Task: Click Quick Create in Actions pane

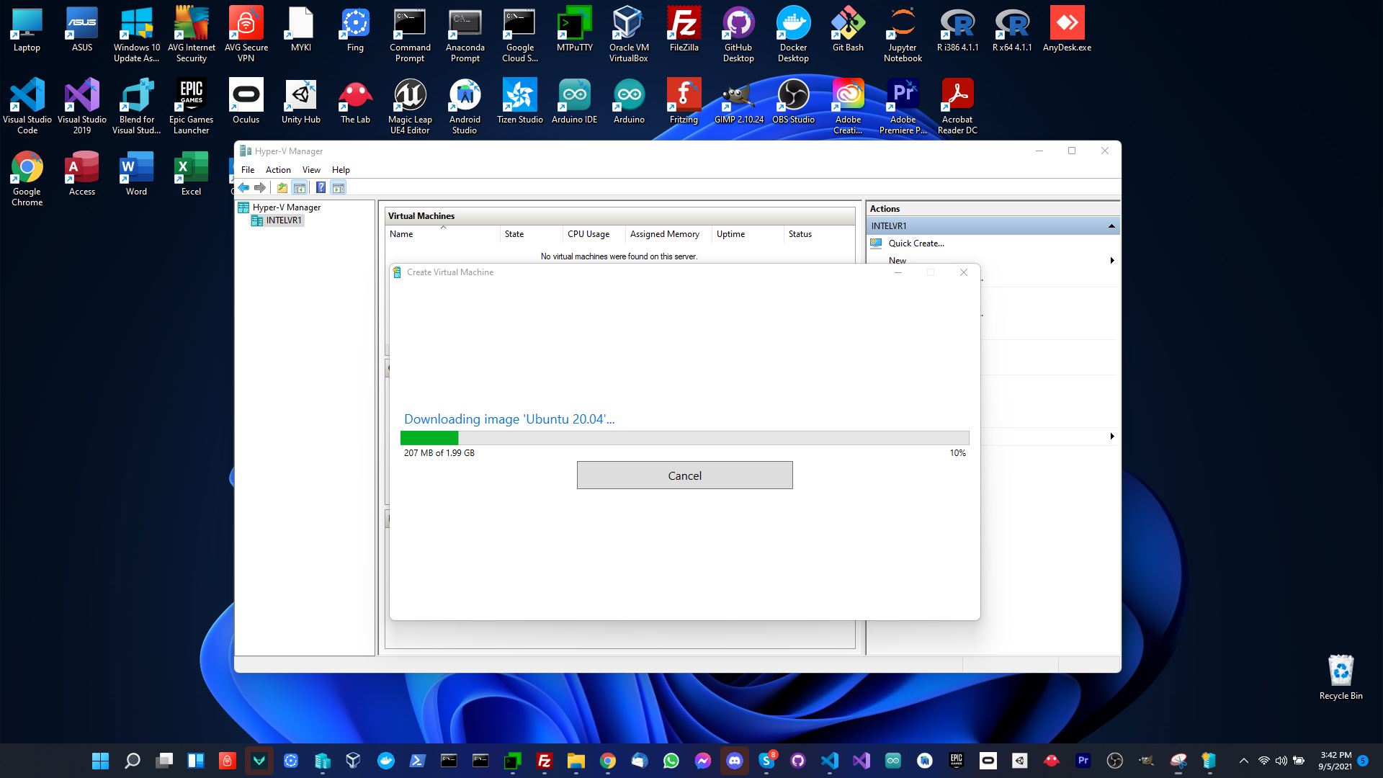Action: [916, 243]
